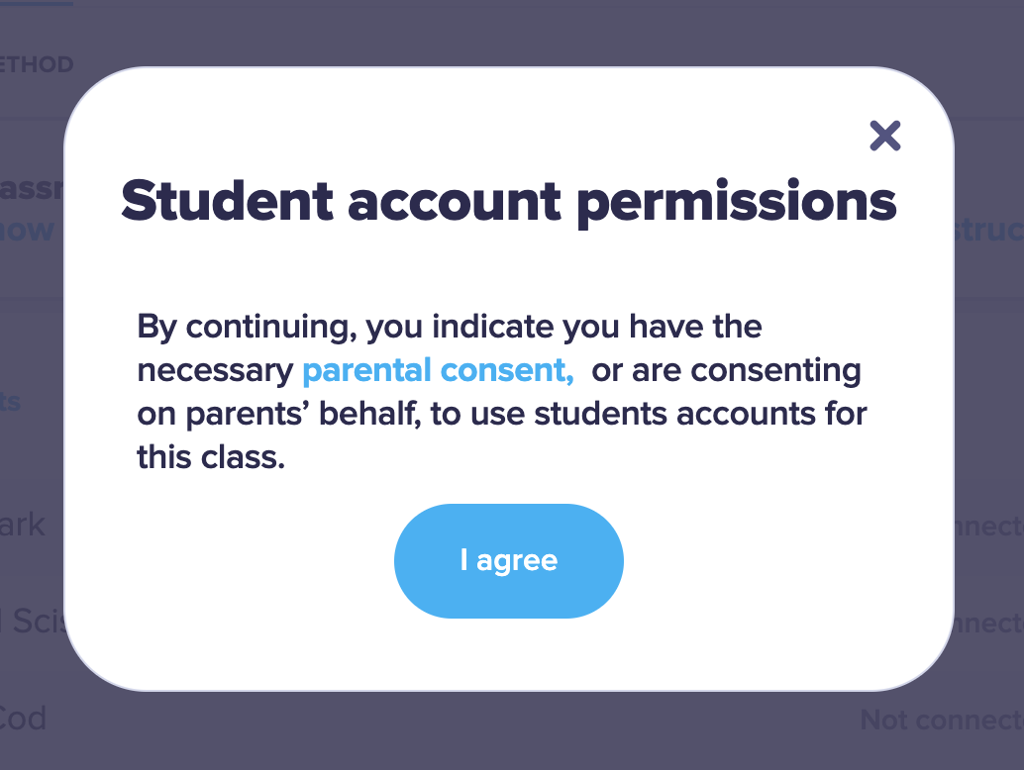Screen dimensions: 1024x770
Task: Click the "this class." text in dialog
Action: coord(211,457)
